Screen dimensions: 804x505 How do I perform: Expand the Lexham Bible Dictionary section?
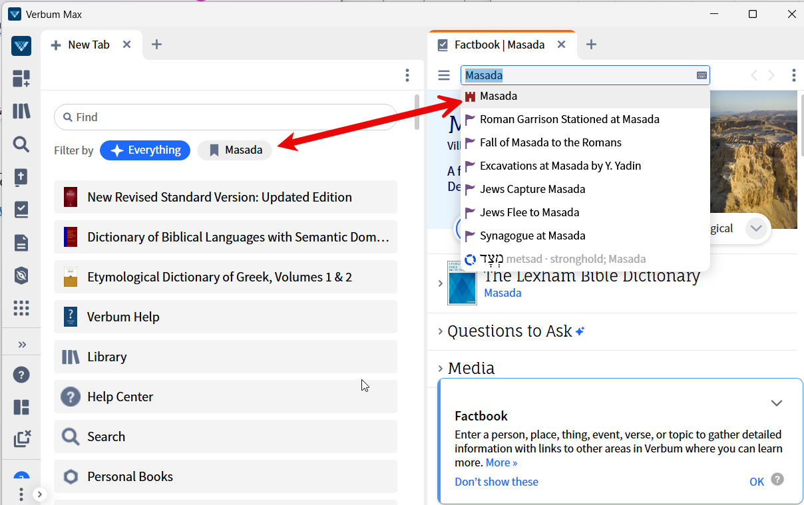(440, 283)
